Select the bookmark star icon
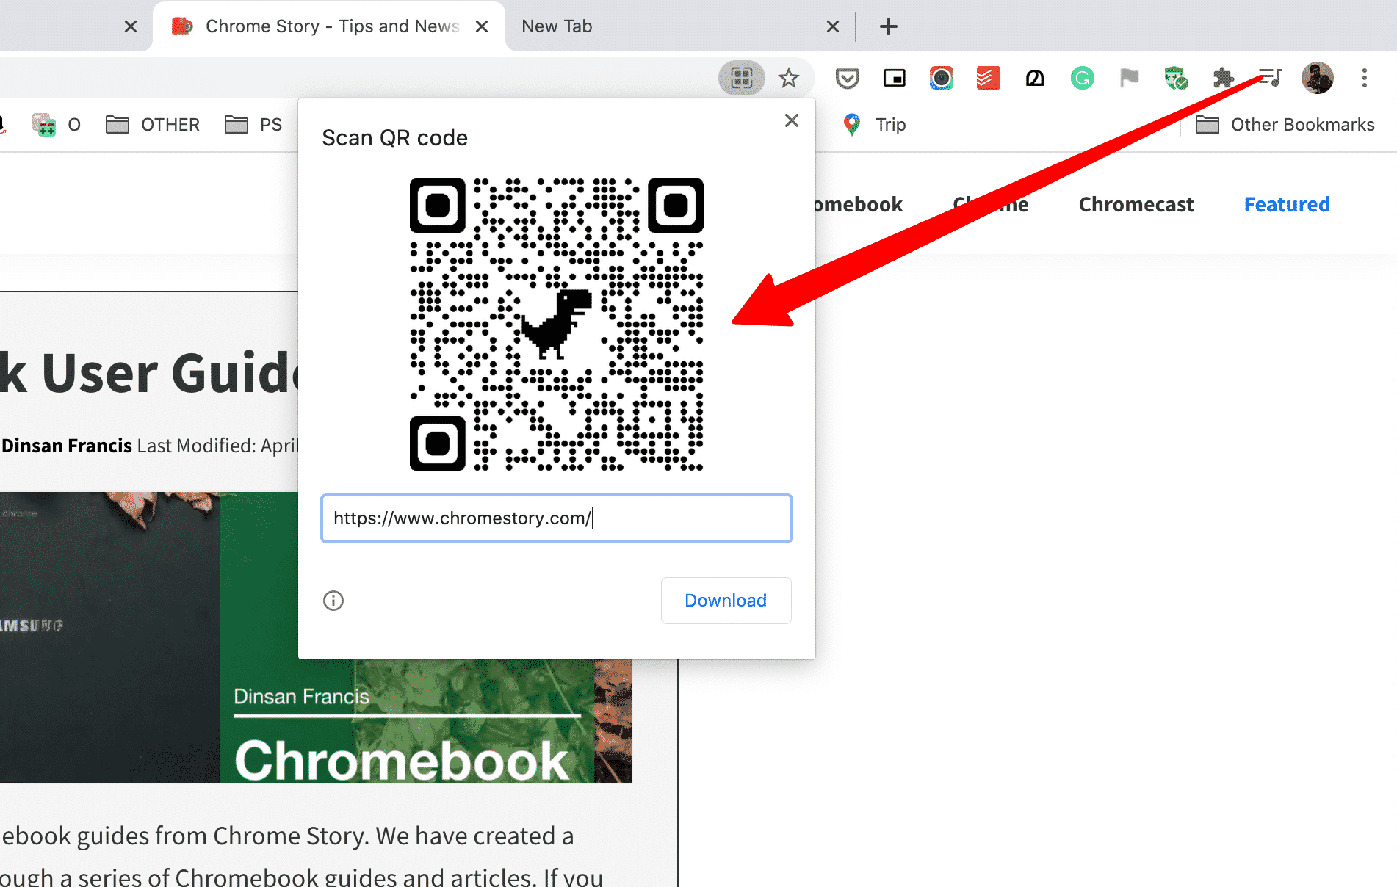 pos(789,78)
